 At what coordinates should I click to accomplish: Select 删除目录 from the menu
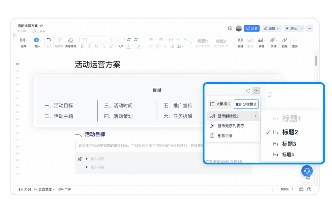pyautogui.click(x=225, y=136)
